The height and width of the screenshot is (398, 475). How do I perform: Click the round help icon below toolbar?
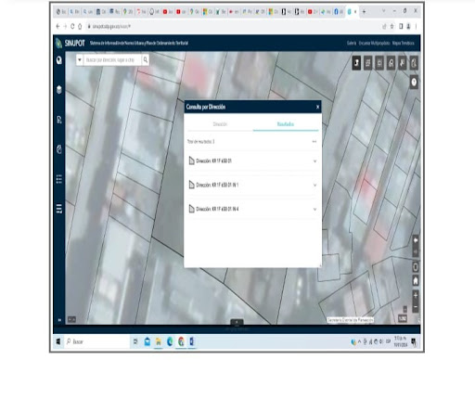(x=414, y=83)
